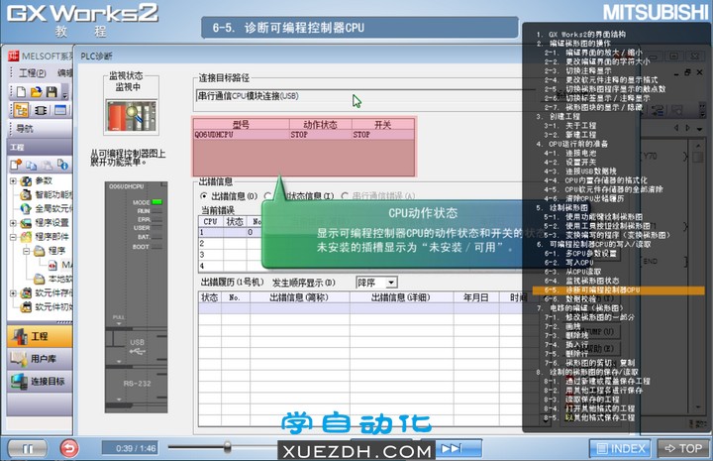The width and height of the screenshot is (713, 461).
Task: Click the PLC monitoring status image
Action: 132,117
